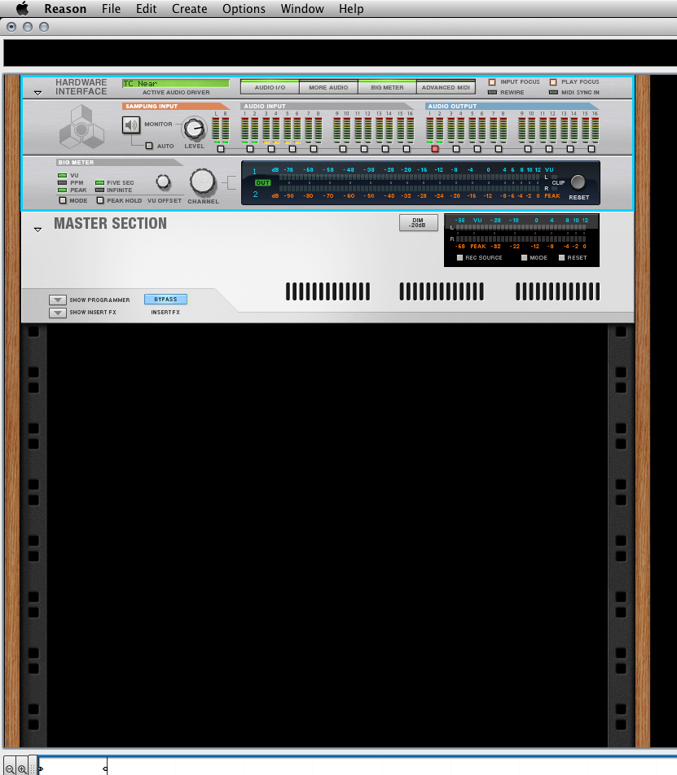Toggle REC SOURCE on Master Section meter
This screenshot has height=775, width=677.
coord(460,257)
